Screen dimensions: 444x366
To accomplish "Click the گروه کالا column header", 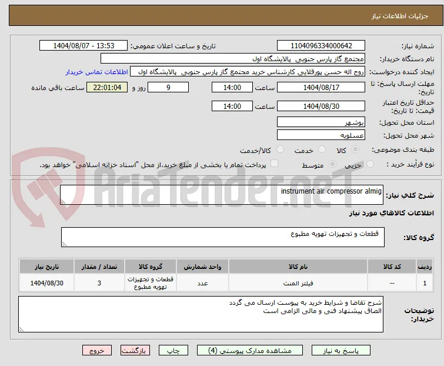I will click(151, 267).
